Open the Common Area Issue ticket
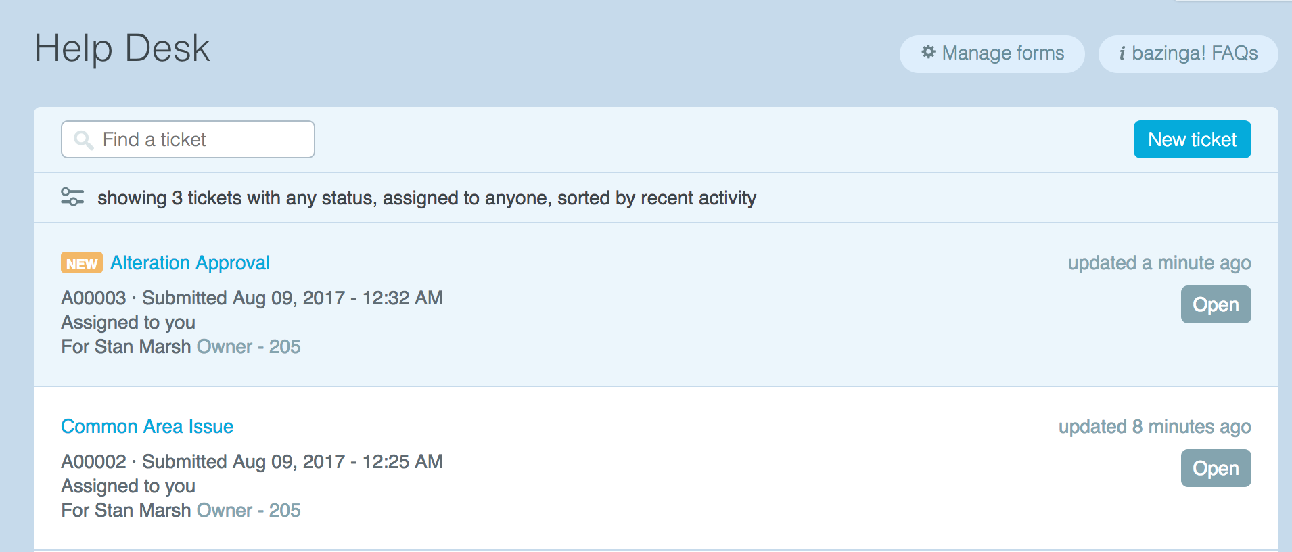 point(147,426)
